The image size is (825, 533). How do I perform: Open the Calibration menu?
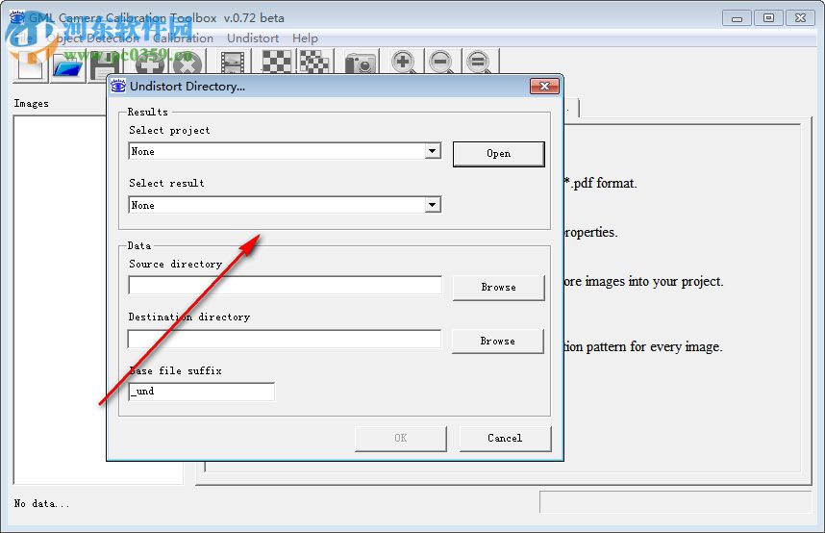click(x=184, y=38)
